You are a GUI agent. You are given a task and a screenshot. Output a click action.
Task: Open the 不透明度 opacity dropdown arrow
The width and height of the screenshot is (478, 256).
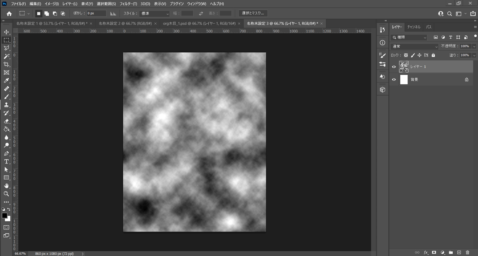coord(474,46)
